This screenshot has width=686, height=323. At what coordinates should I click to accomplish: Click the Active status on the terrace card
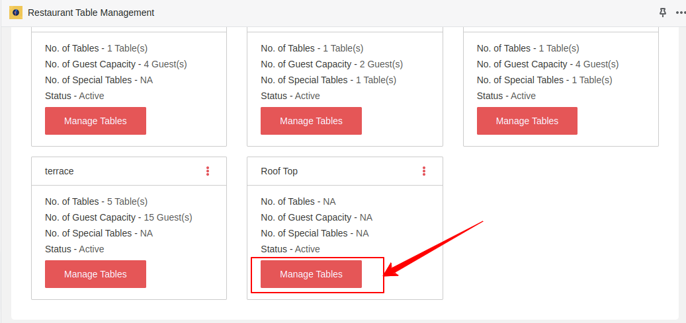(91, 249)
